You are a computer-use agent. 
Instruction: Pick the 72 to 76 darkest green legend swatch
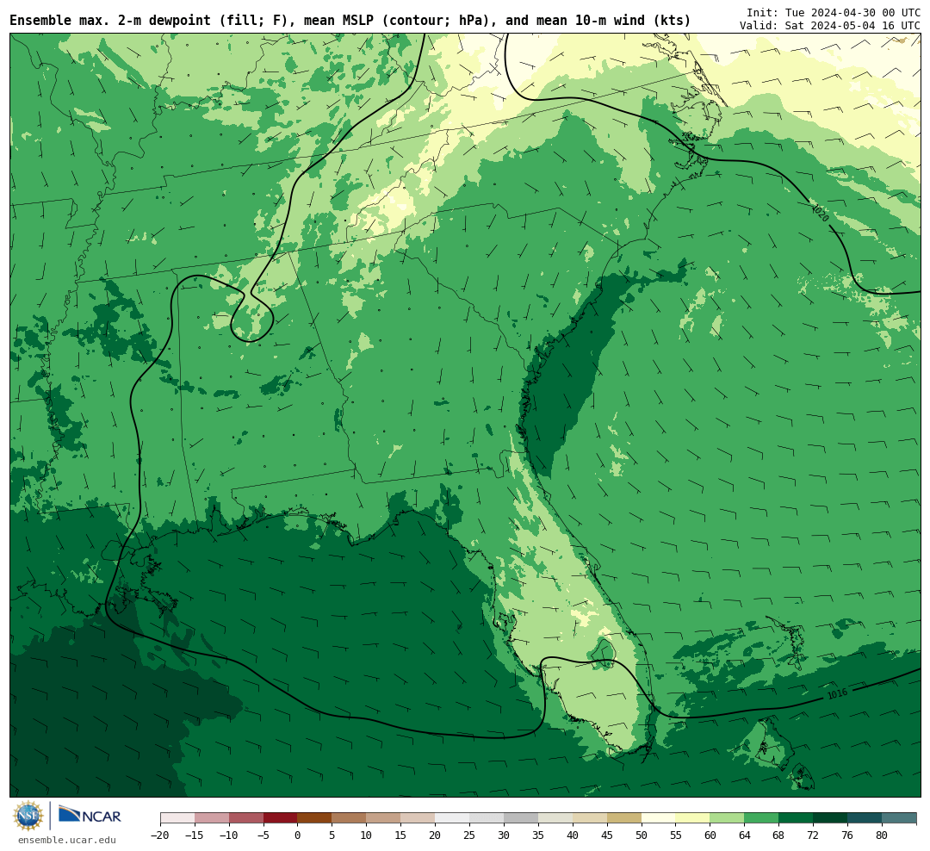831,818
